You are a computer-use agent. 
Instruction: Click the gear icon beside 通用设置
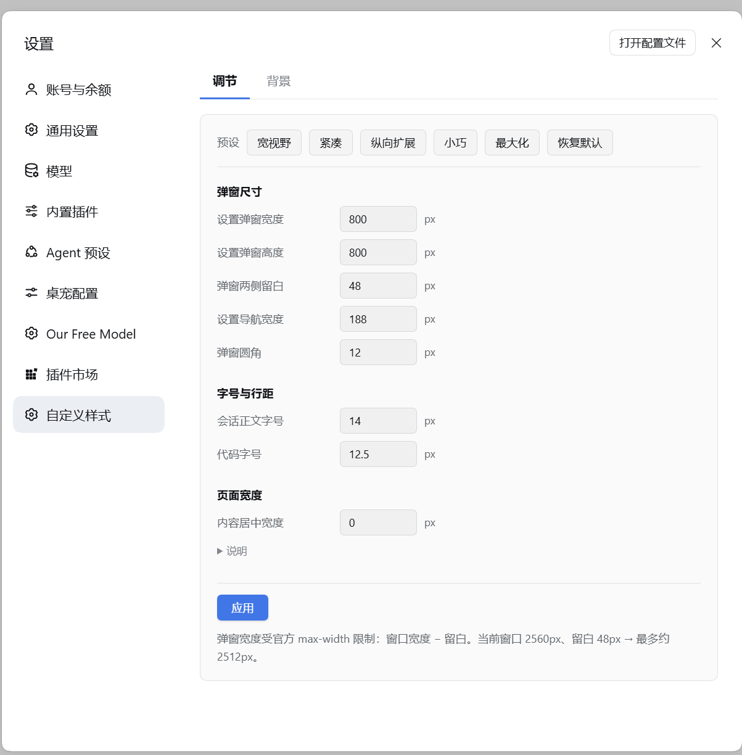pyautogui.click(x=31, y=130)
